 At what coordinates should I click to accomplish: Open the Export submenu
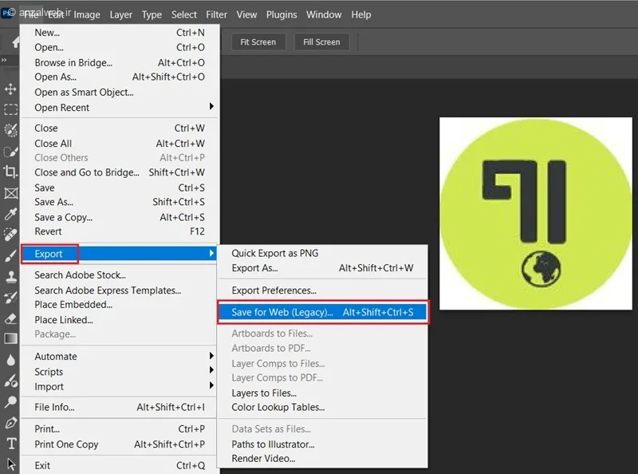pyautogui.click(x=119, y=254)
